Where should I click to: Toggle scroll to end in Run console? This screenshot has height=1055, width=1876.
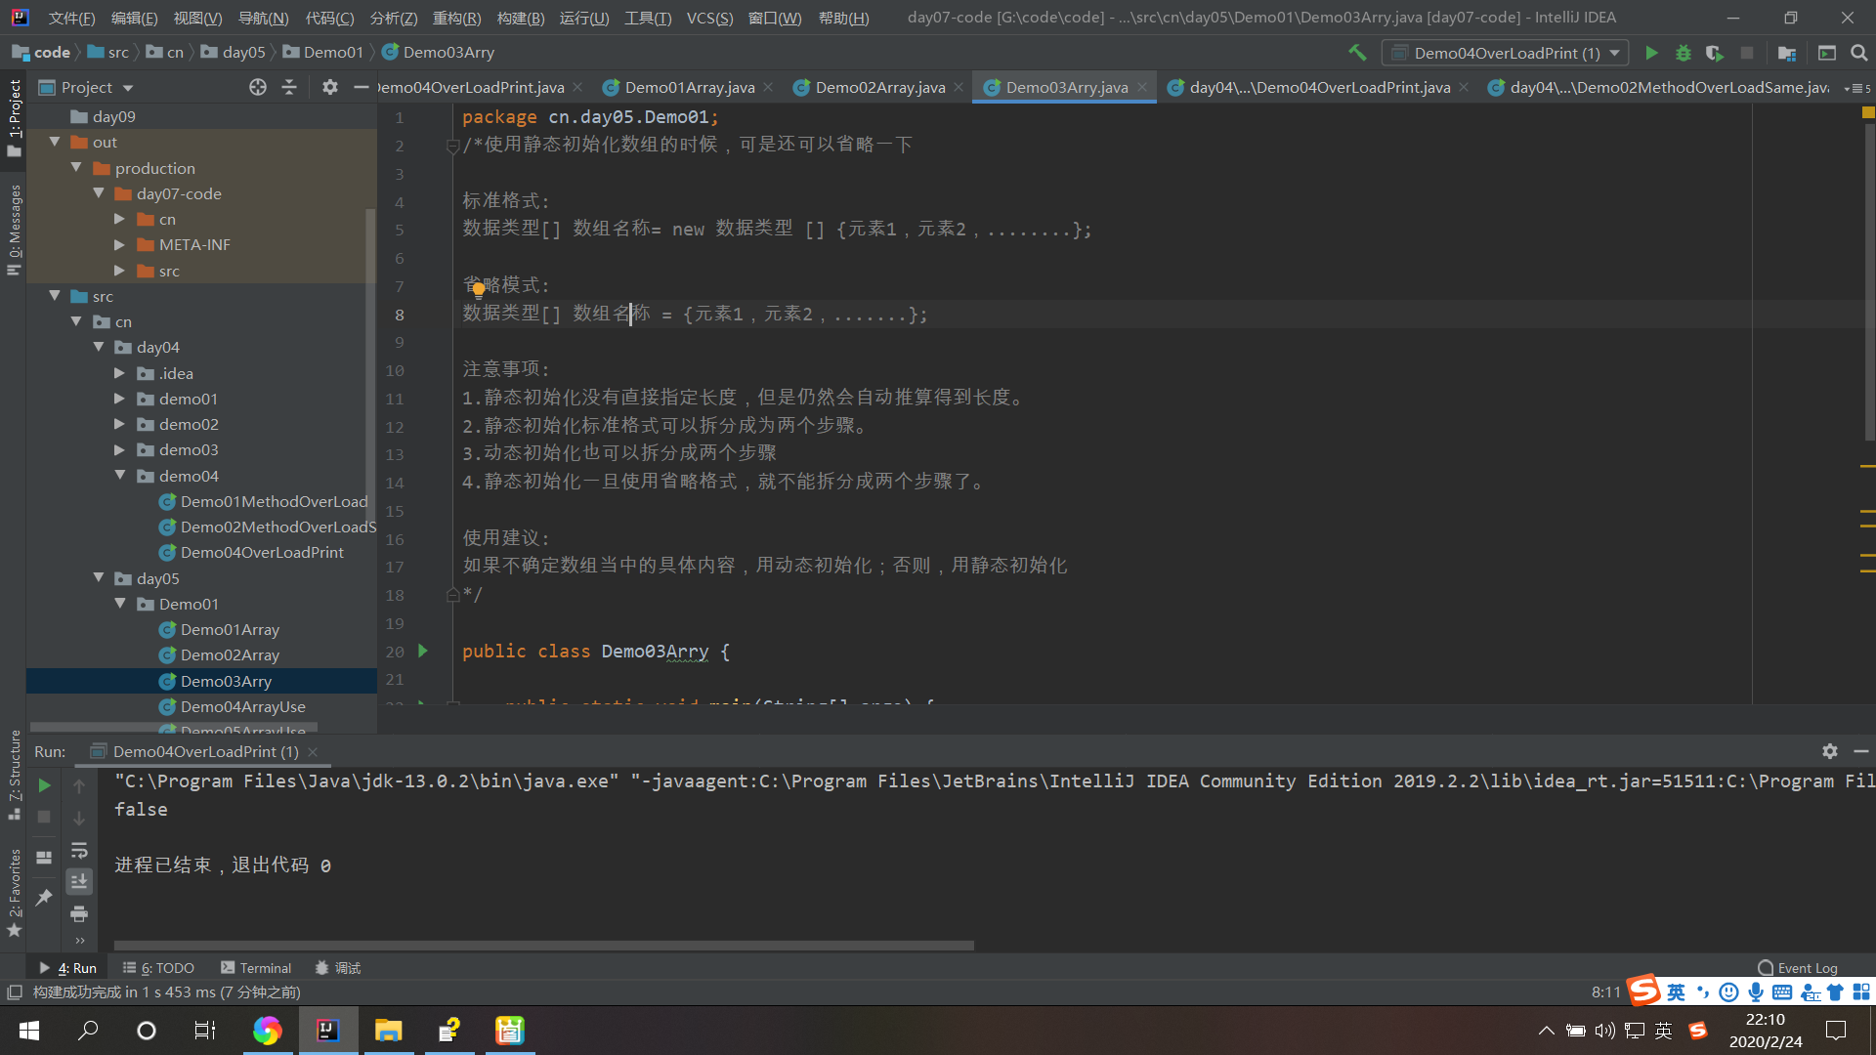79,881
